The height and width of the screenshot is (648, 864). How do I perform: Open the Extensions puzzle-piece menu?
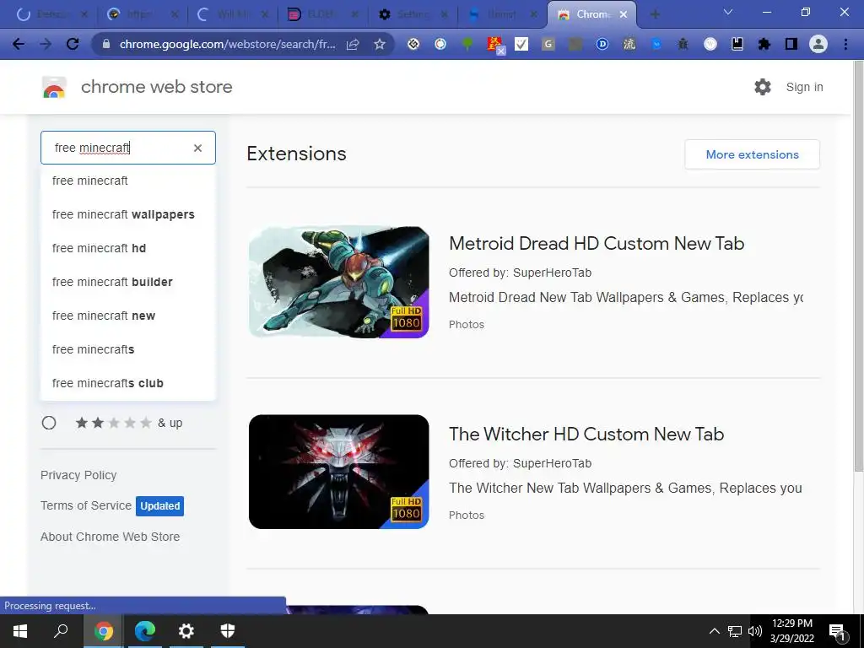click(764, 44)
